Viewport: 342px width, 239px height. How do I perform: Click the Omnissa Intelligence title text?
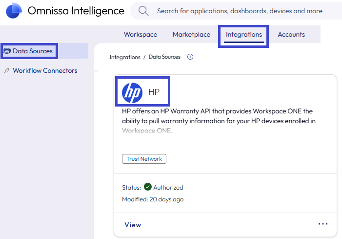76,11
